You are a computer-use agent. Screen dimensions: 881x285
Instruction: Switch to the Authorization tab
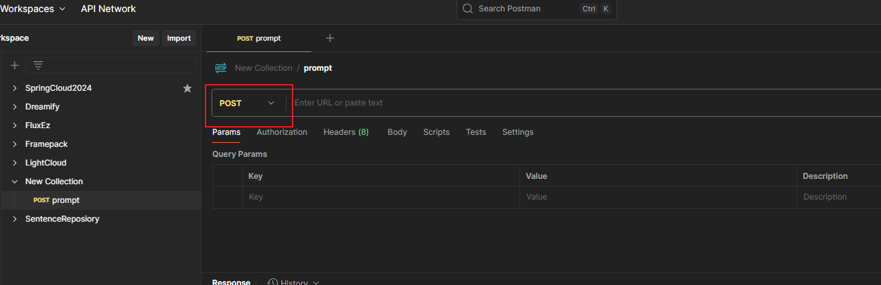click(282, 132)
